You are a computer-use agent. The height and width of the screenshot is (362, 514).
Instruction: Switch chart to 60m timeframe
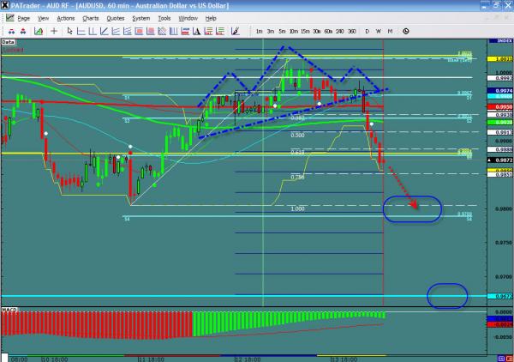[329, 31]
